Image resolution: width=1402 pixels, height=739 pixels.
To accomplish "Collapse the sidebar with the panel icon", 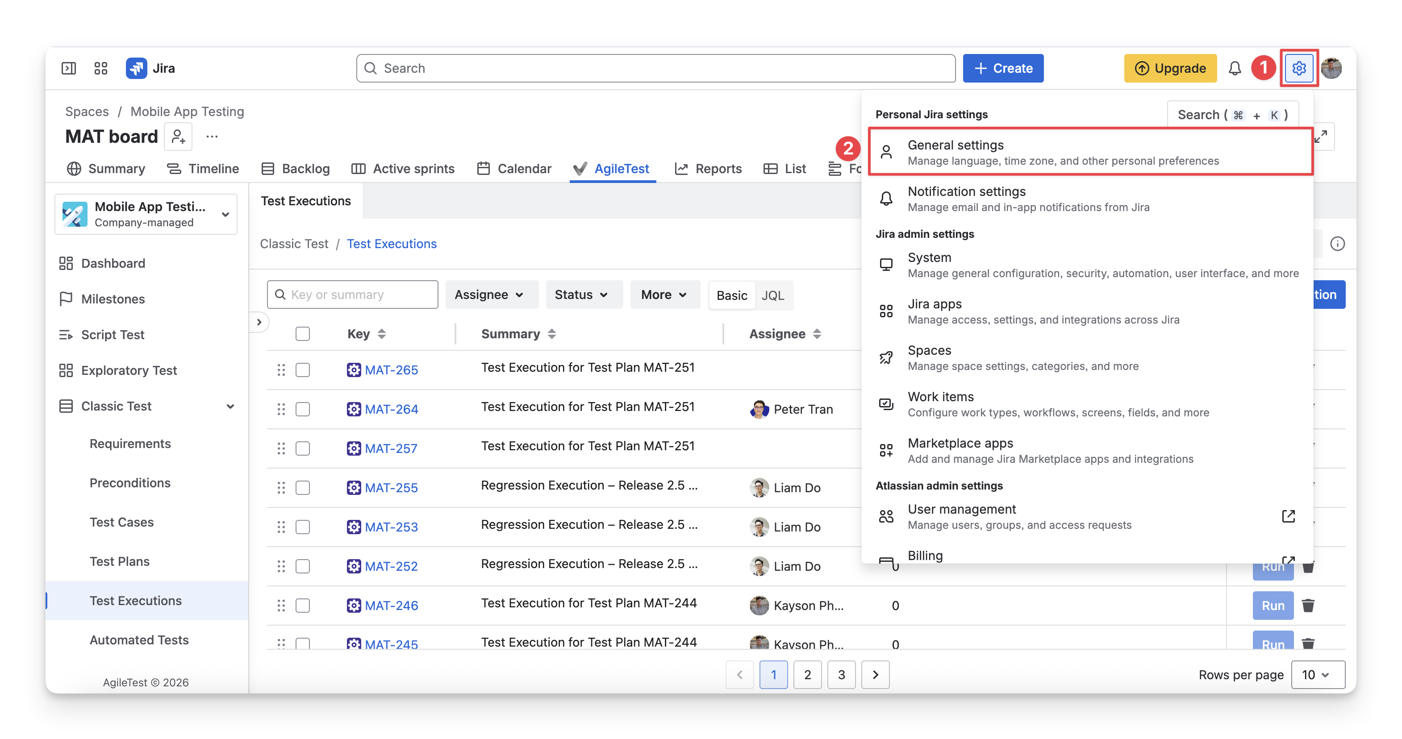I will coord(69,68).
